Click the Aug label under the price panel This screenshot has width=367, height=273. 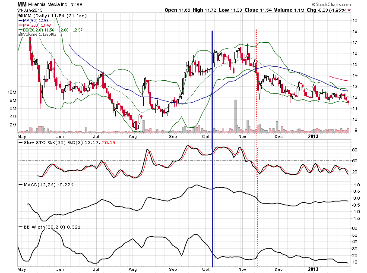tap(133, 136)
